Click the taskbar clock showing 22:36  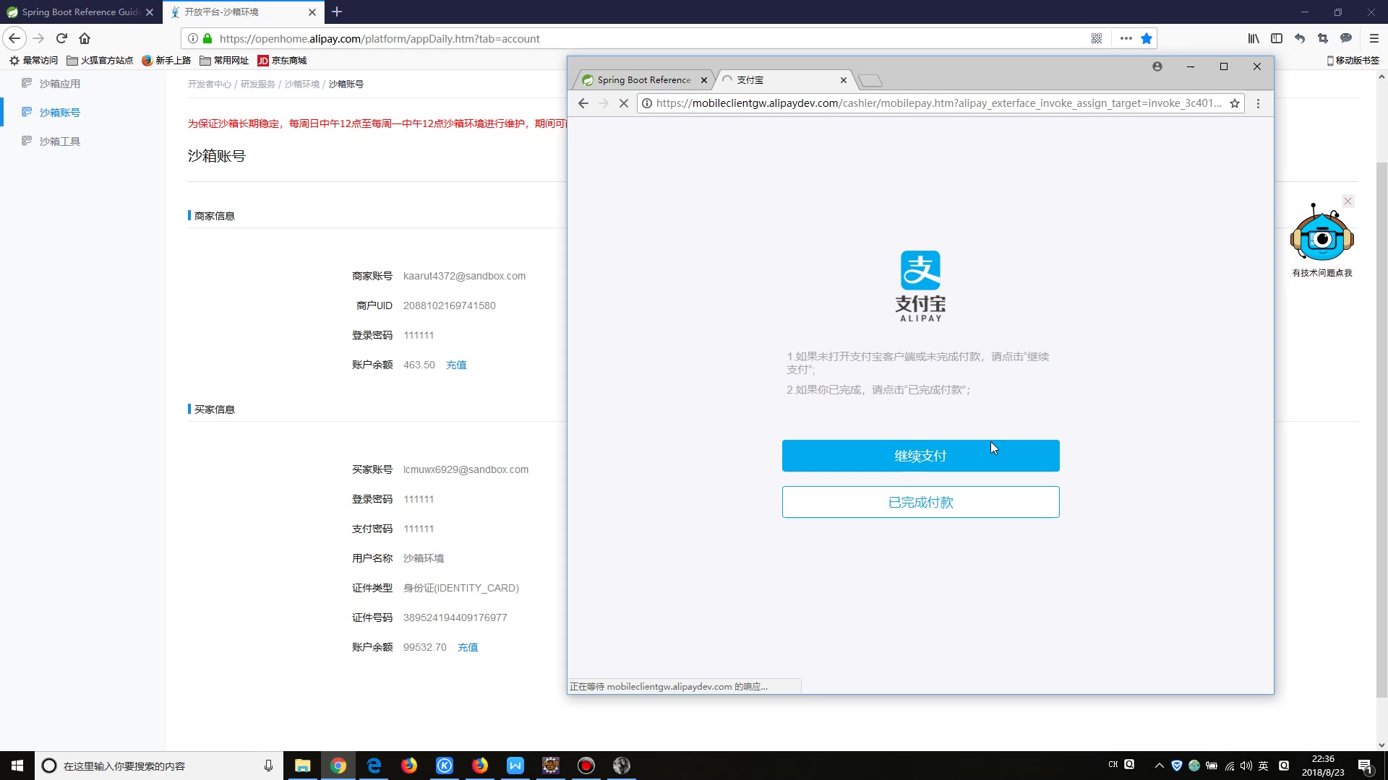tap(1323, 766)
